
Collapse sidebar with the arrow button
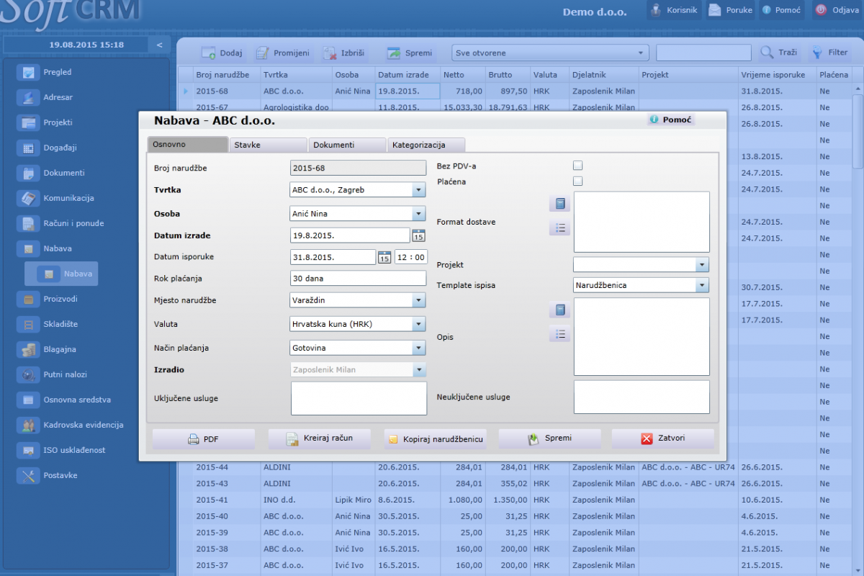(x=160, y=45)
